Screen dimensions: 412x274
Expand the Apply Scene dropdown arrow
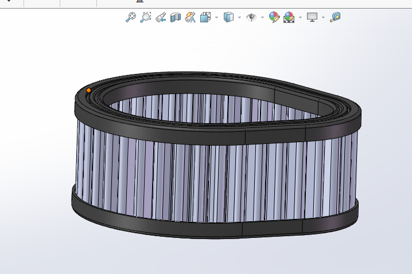300,17
